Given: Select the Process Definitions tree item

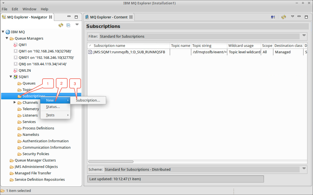Looking at the screenshot, I should coord(38,128).
